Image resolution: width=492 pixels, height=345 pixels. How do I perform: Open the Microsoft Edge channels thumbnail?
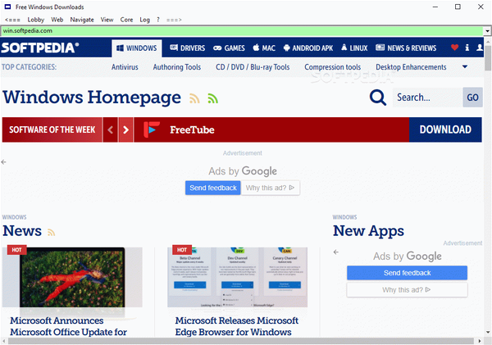(x=237, y=277)
